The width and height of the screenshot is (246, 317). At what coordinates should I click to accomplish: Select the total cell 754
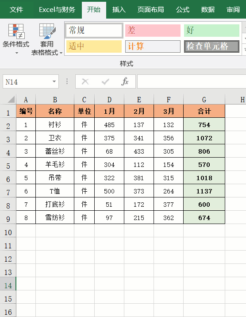click(x=204, y=124)
